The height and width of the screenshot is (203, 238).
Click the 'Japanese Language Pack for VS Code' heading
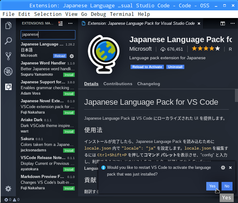(151, 102)
